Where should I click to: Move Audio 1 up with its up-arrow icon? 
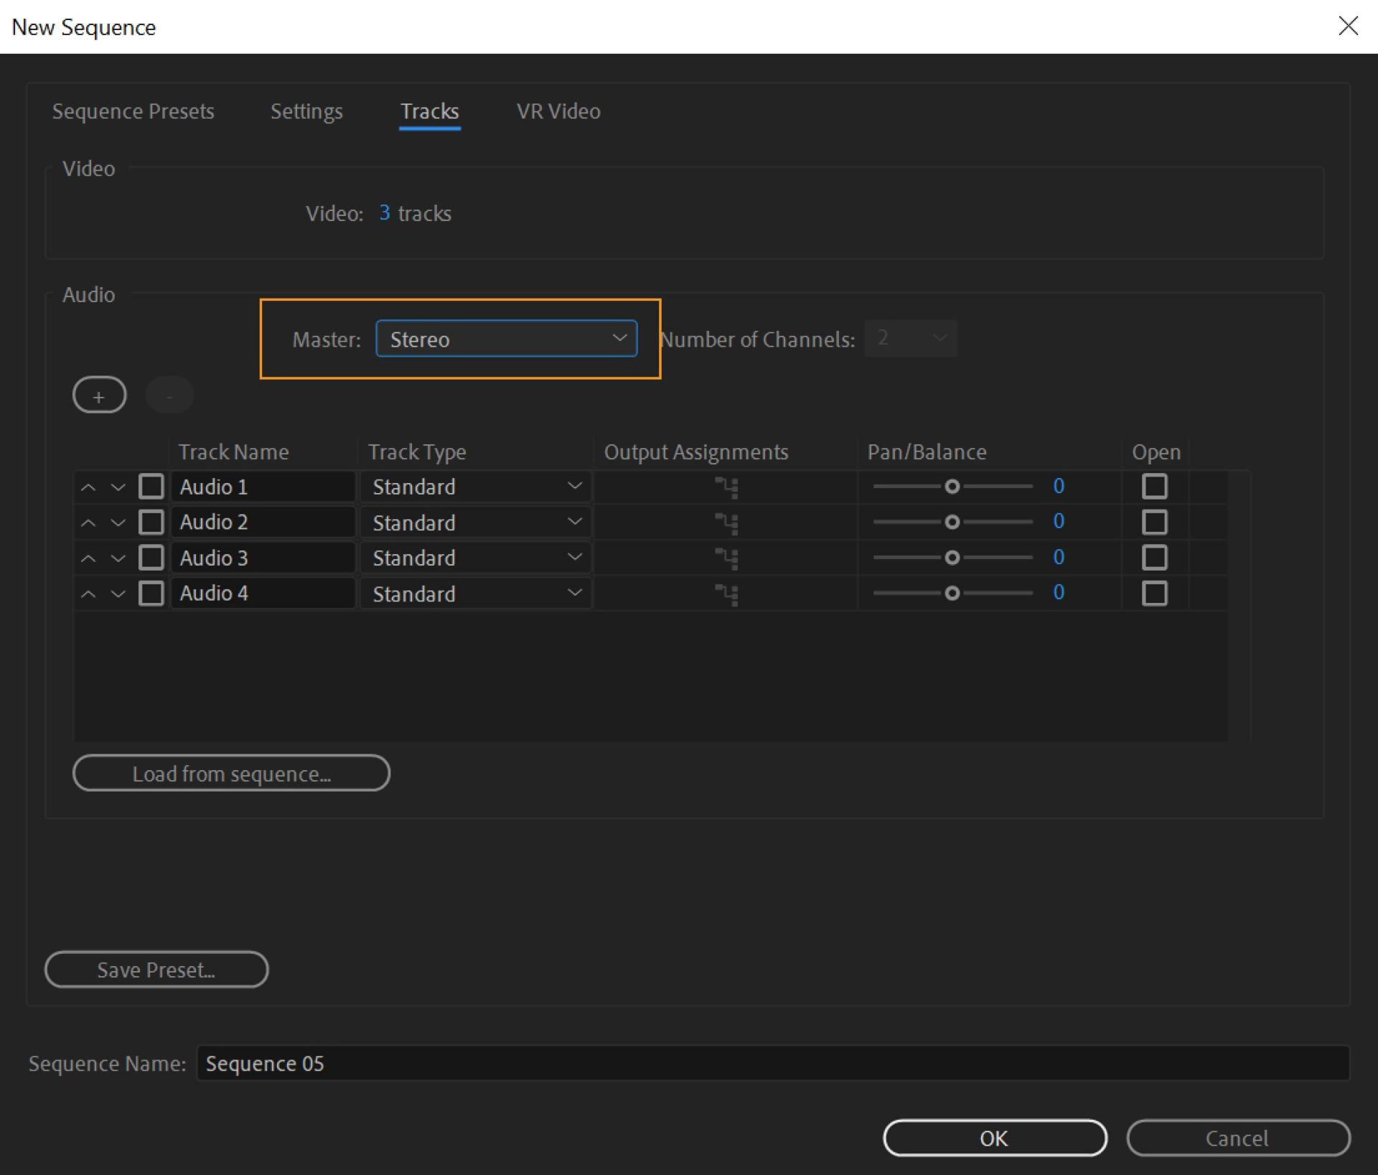pos(88,486)
